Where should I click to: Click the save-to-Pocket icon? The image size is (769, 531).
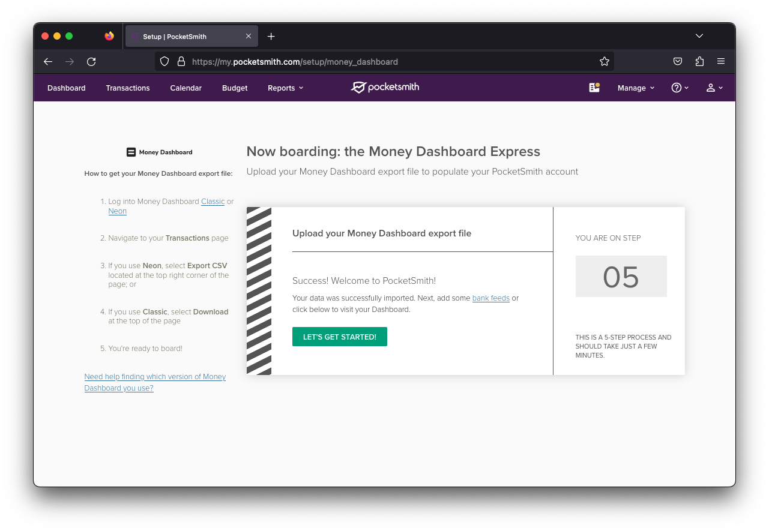pyautogui.click(x=678, y=61)
